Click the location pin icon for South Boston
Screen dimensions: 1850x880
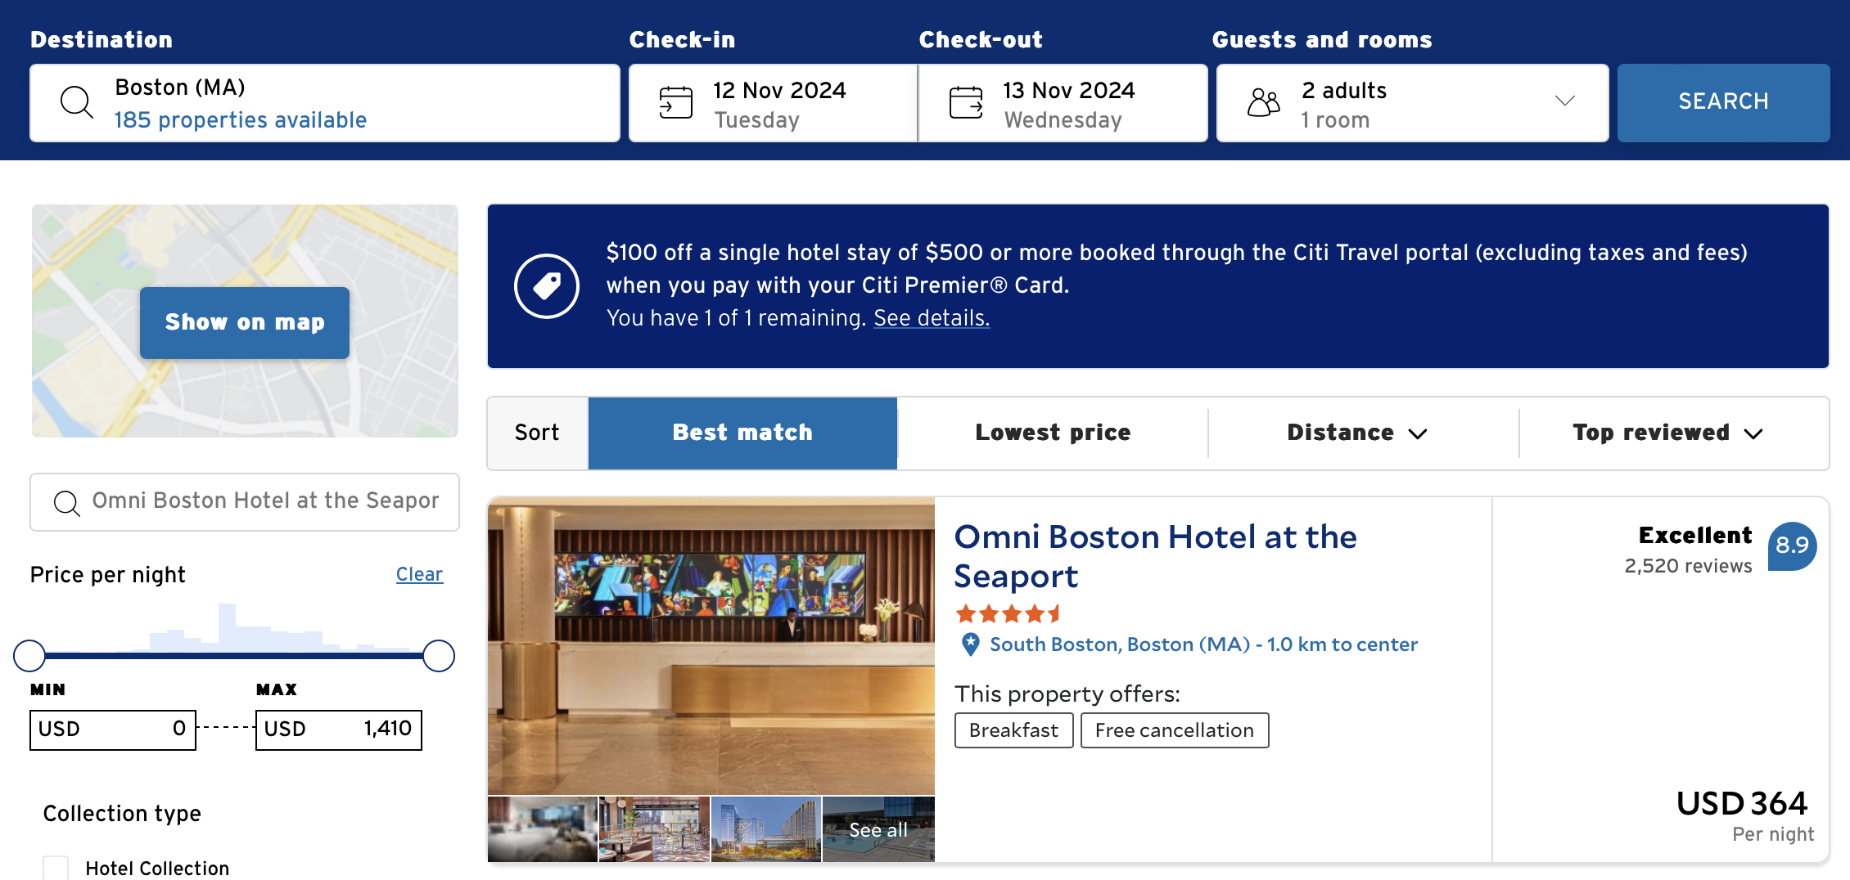pos(970,644)
